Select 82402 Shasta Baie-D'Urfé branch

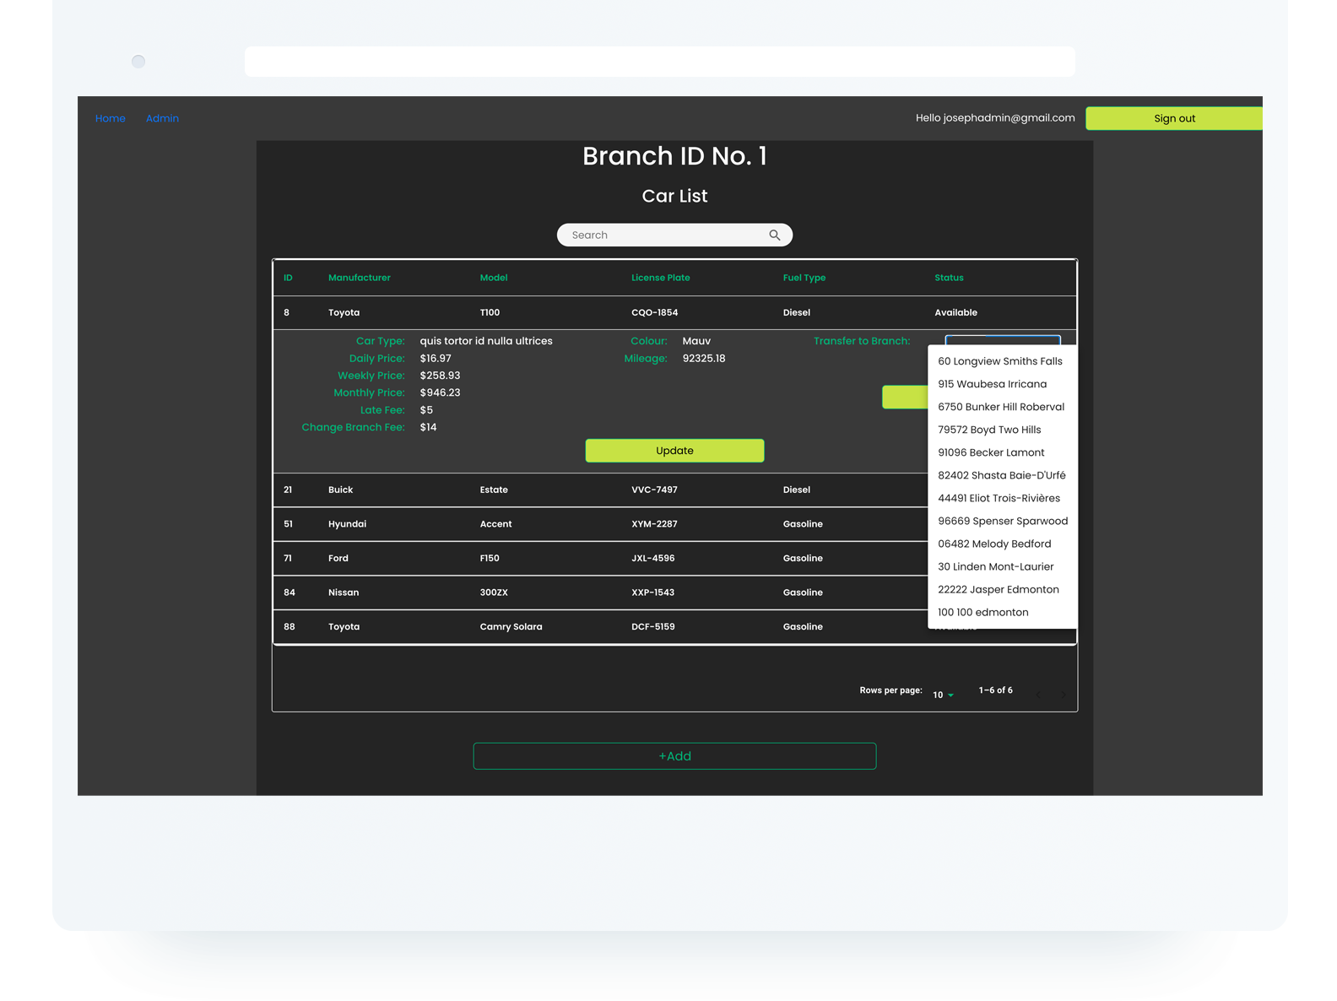(1001, 475)
